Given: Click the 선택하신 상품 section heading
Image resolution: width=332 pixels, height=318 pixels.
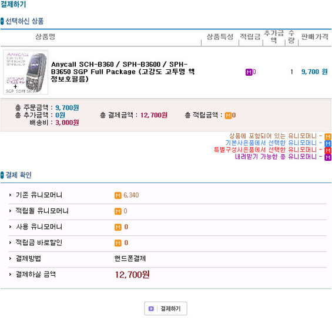Looking at the screenshot, I should (x=25, y=21).
